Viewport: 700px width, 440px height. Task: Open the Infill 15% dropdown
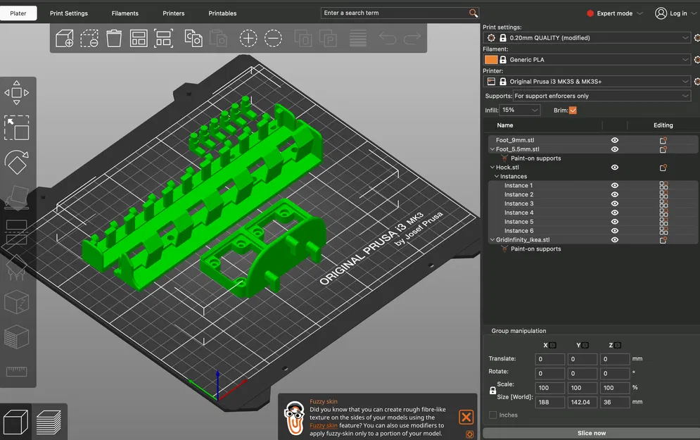(520, 110)
